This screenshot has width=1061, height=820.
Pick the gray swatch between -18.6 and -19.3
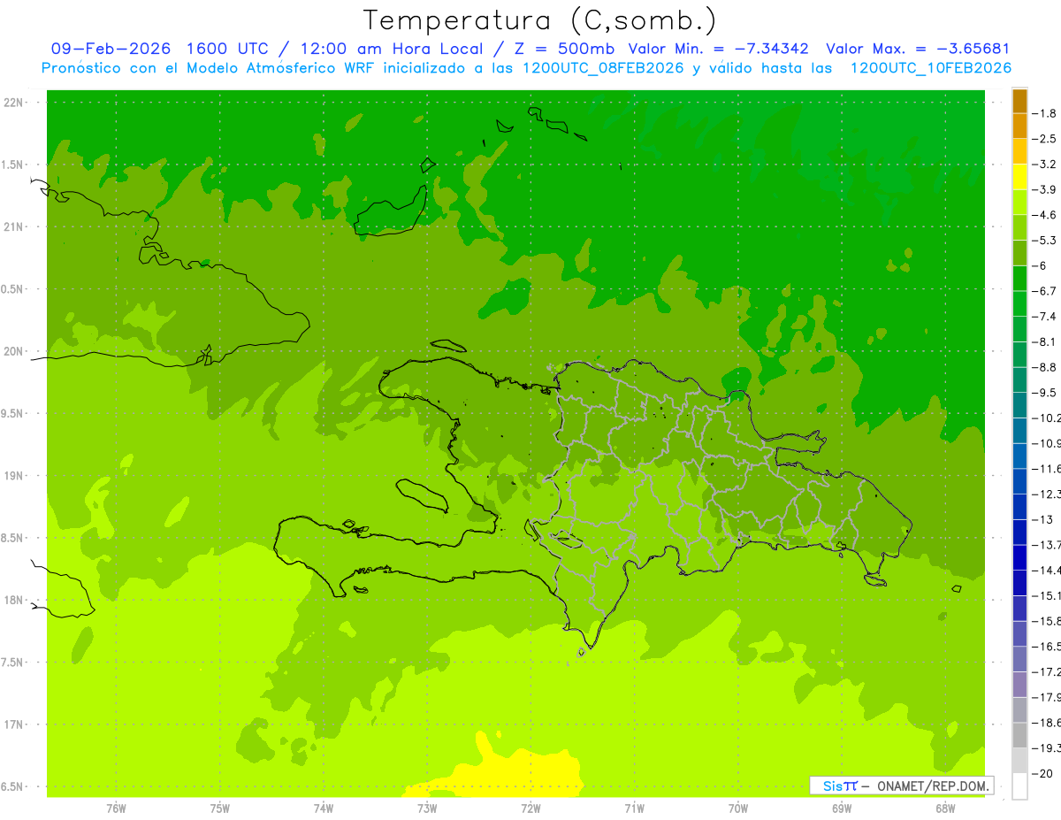tap(1019, 735)
